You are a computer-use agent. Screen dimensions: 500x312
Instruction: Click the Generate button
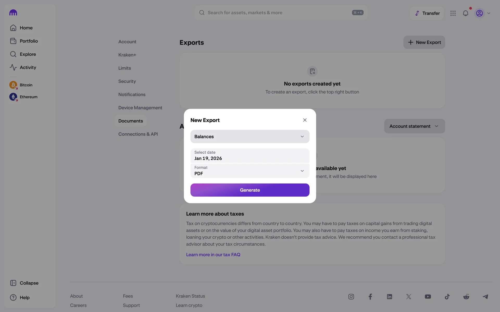pyautogui.click(x=250, y=190)
